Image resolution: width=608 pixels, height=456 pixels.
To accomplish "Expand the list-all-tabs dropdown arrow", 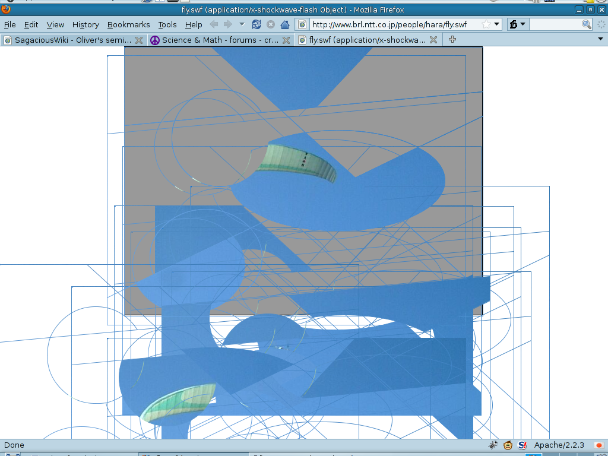I will (600, 40).
